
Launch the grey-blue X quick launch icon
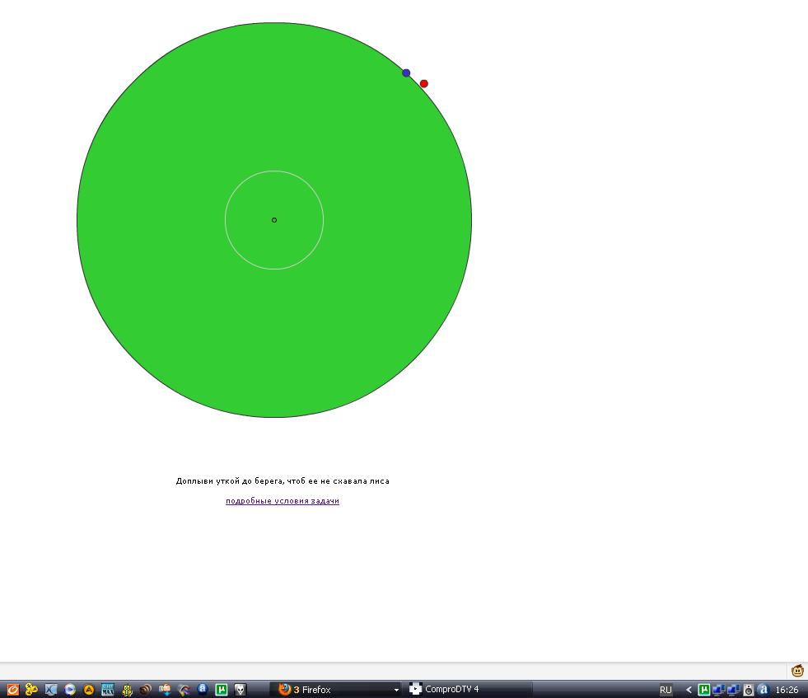(x=50, y=690)
